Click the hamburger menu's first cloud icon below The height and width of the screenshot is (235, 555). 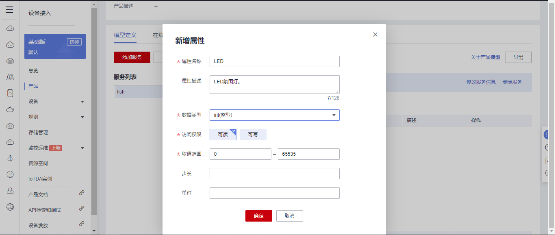(x=10, y=28)
